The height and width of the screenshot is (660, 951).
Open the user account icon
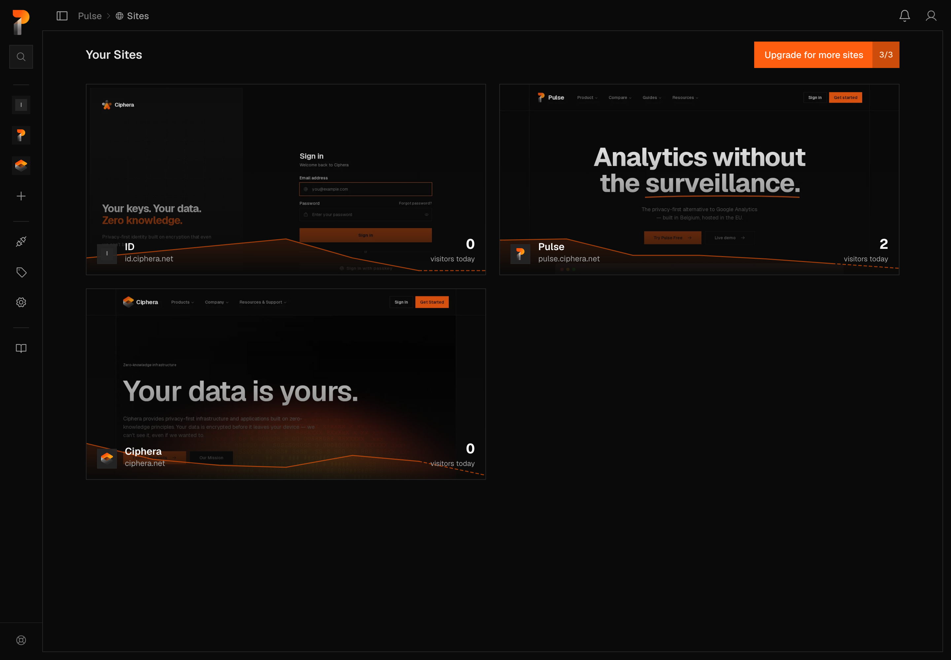[x=931, y=16]
